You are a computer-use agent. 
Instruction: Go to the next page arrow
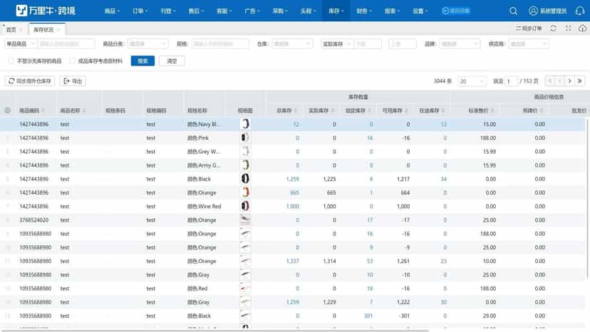point(569,81)
